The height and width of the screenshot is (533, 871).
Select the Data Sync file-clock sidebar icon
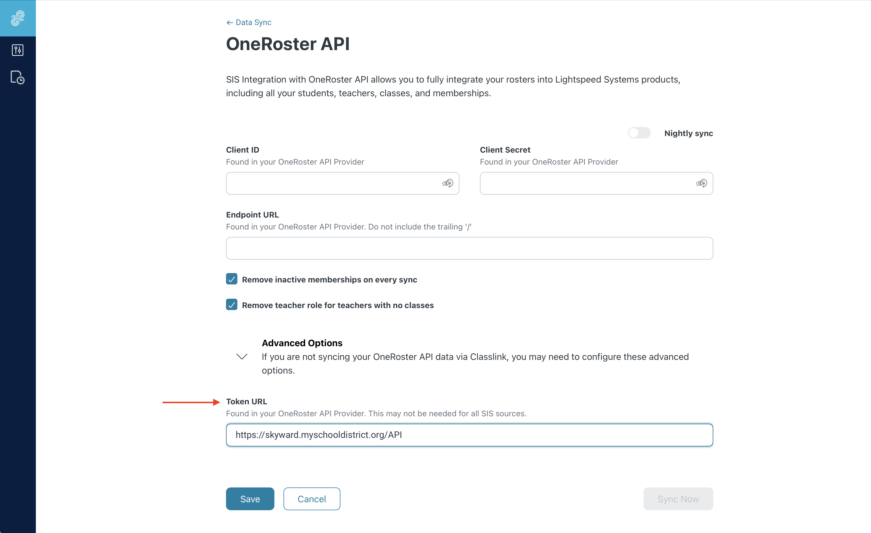pos(18,77)
